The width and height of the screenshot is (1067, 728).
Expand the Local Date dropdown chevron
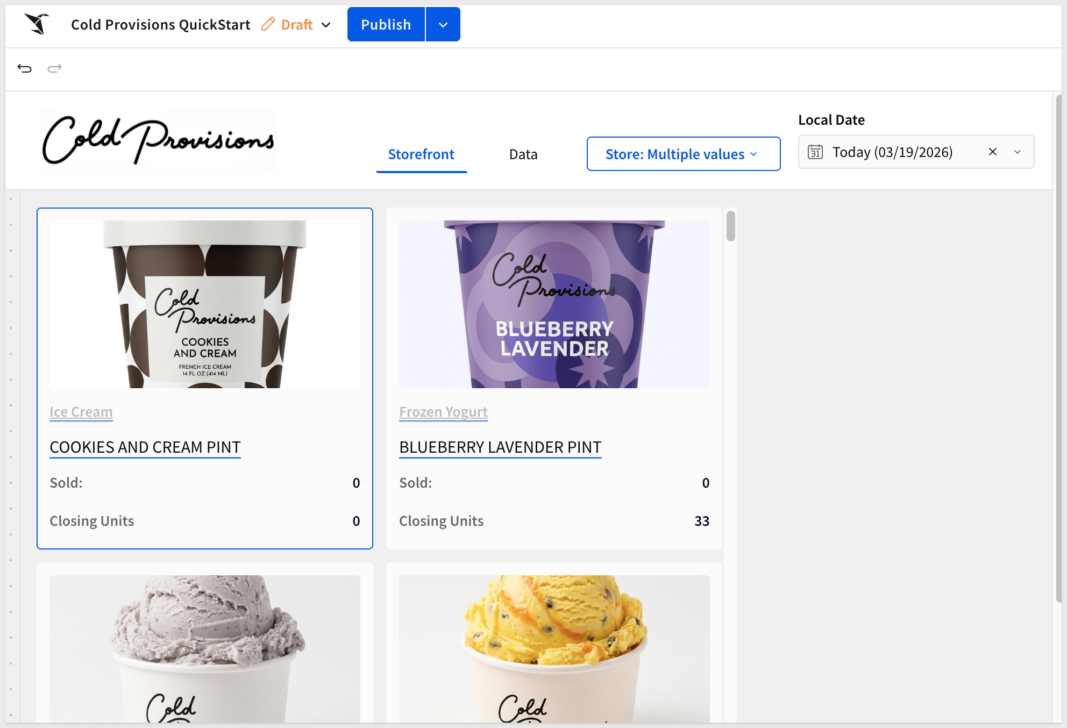coord(1018,152)
